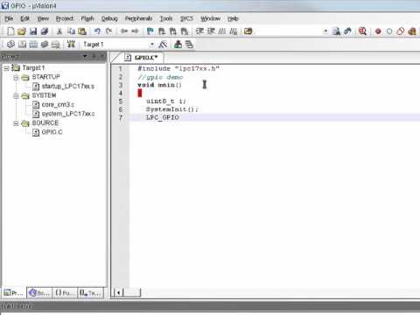
Task: Start or stop the debug session
Action: [x=362, y=31]
